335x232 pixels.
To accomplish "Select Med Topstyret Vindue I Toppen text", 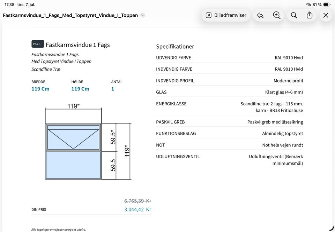I will coord(61,61).
